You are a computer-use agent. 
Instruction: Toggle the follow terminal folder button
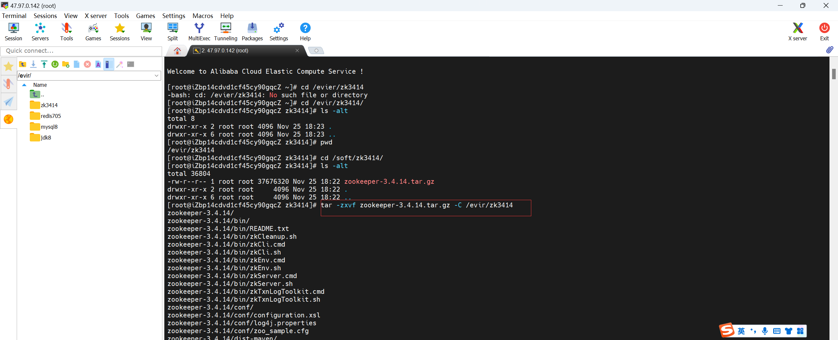[109, 64]
